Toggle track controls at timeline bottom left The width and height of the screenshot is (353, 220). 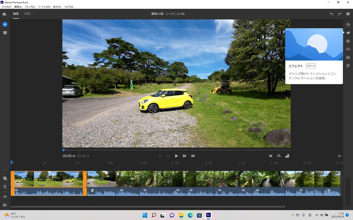tap(5, 205)
